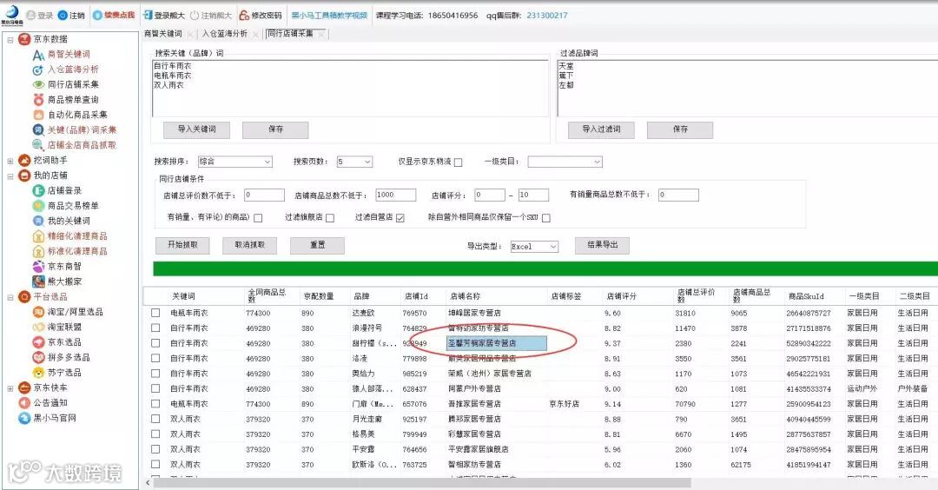938x490 pixels.
Task: Toggle 有销量、有评论的商品 checkbox
Action: coord(258,218)
